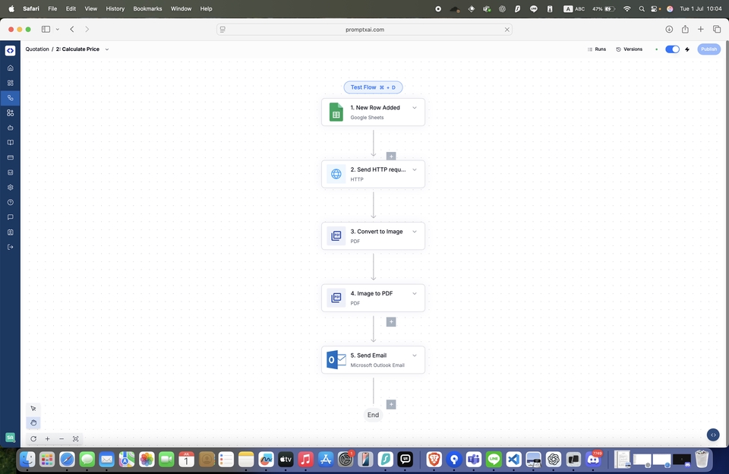Click the lightning bolt icon near Publish
This screenshot has height=474, width=729.
[x=687, y=49]
